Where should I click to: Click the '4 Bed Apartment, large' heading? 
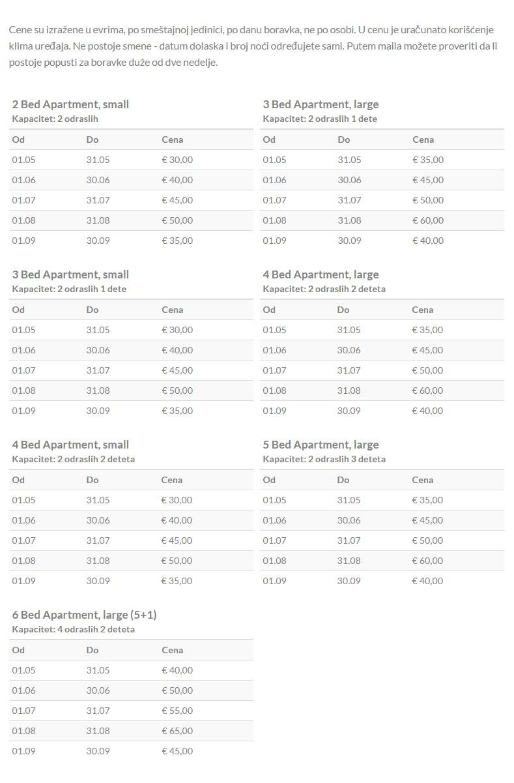(321, 274)
